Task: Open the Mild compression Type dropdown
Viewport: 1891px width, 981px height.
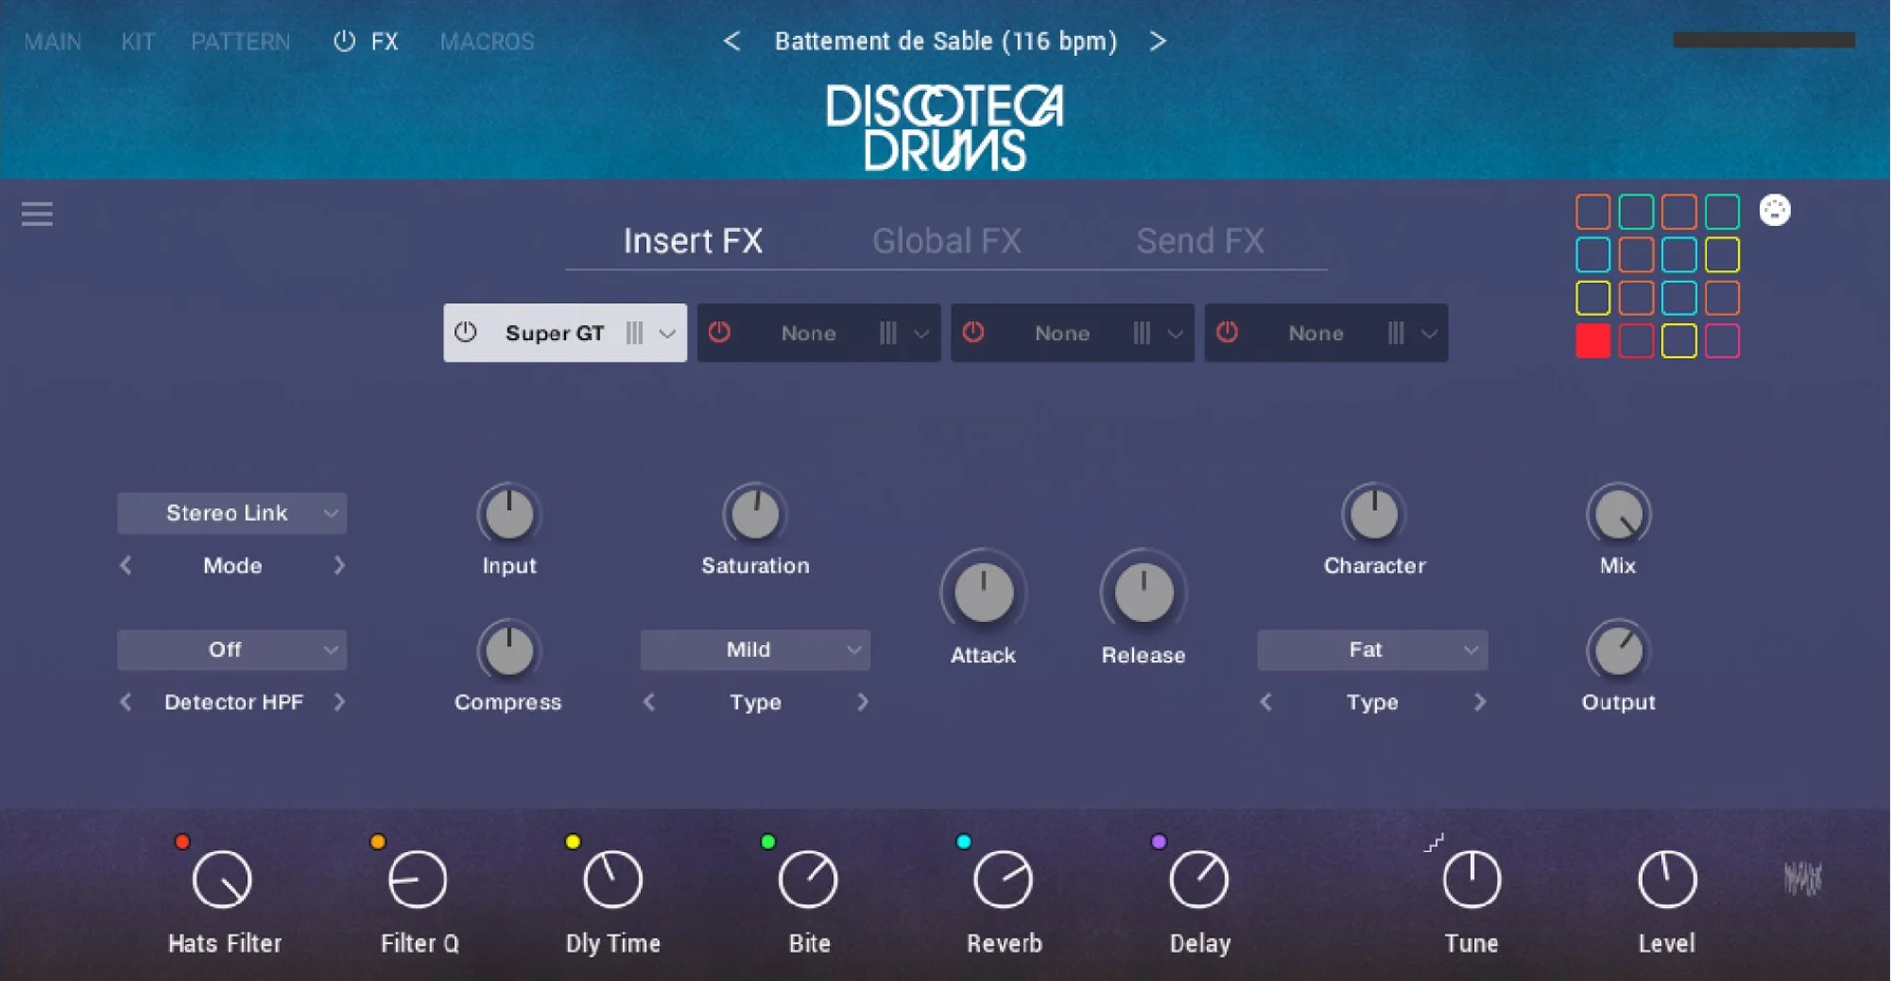Action: coord(754,649)
